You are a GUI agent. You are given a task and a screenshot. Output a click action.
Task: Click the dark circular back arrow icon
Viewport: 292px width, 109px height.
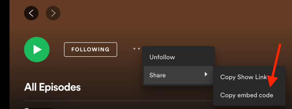click(x=31, y=13)
